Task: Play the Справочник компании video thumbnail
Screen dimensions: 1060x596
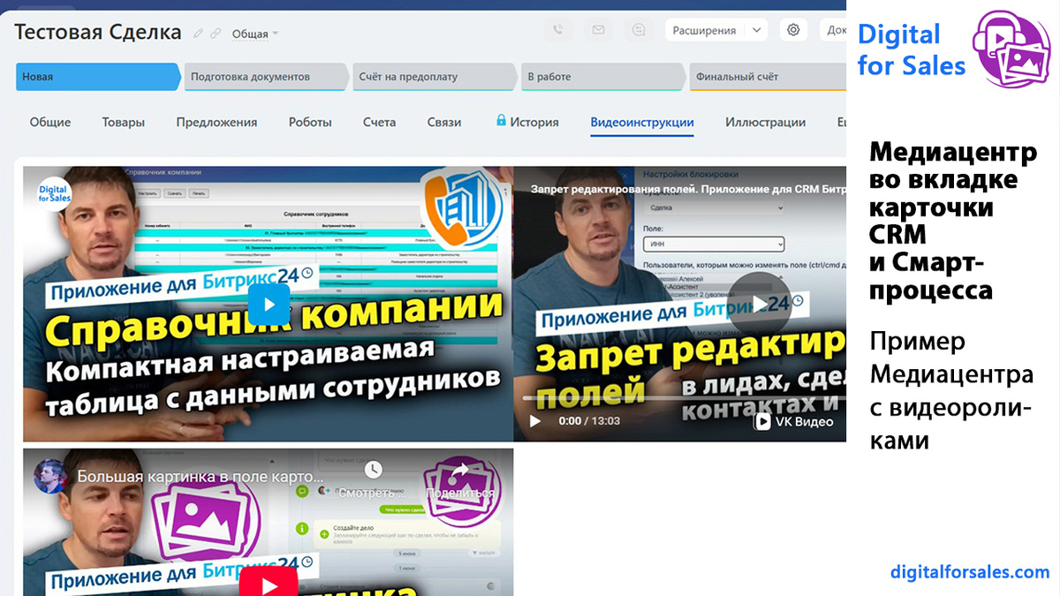Action: click(x=268, y=303)
